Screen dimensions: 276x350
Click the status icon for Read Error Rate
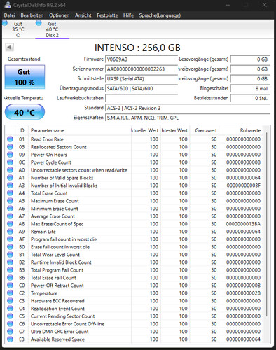pyautogui.click(x=10, y=139)
